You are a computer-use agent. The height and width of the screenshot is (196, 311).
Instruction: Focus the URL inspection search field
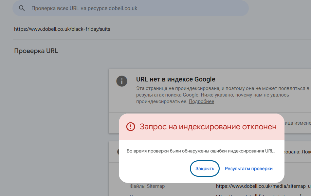(x=131, y=8)
